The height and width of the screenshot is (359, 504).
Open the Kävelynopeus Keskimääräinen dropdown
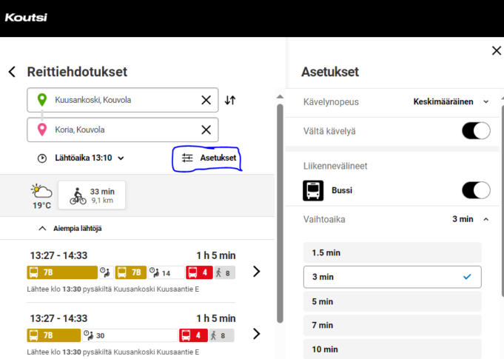pyautogui.click(x=451, y=102)
